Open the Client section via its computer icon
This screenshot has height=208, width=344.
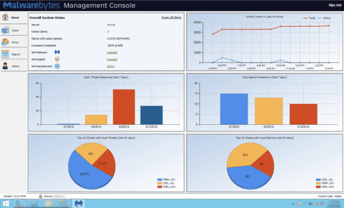5,30
